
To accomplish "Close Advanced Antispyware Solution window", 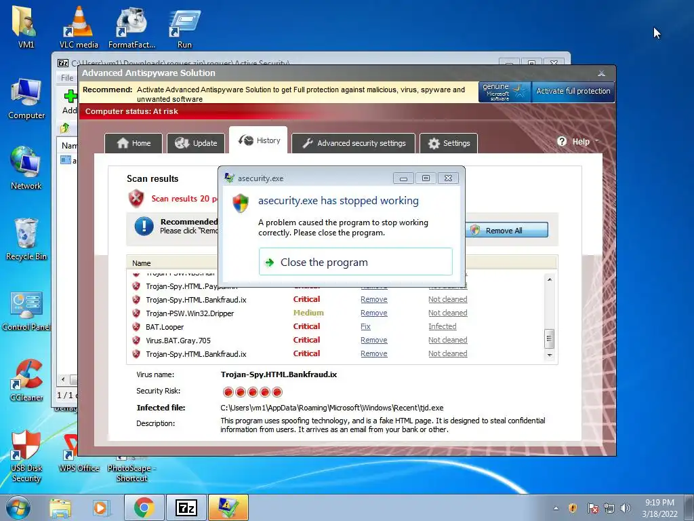I will (x=601, y=73).
